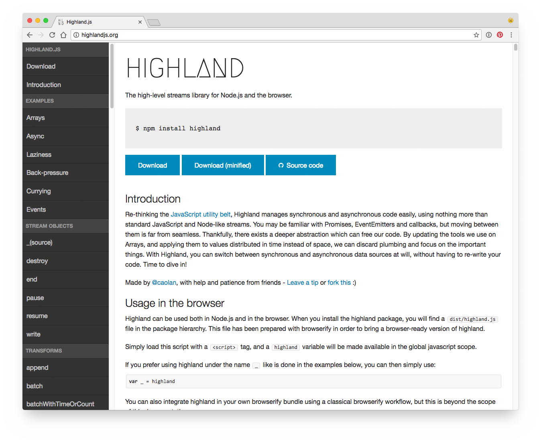Image resolution: width=541 pixels, height=442 pixels.
Task: Focus the address bar showing highlandjs.org
Action: click(x=276, y=35)
